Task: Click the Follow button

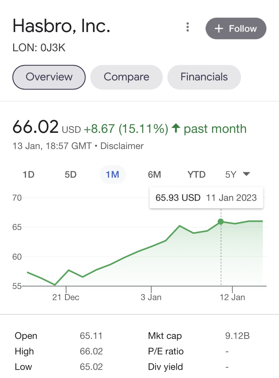Action: [236, 29]
